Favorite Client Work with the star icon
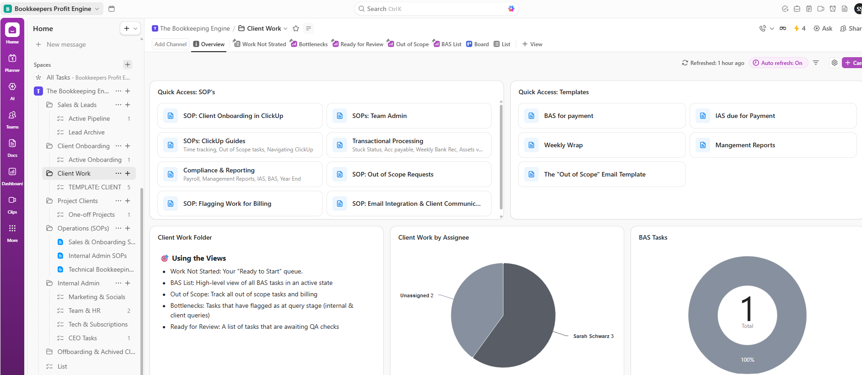 (296, 28)
